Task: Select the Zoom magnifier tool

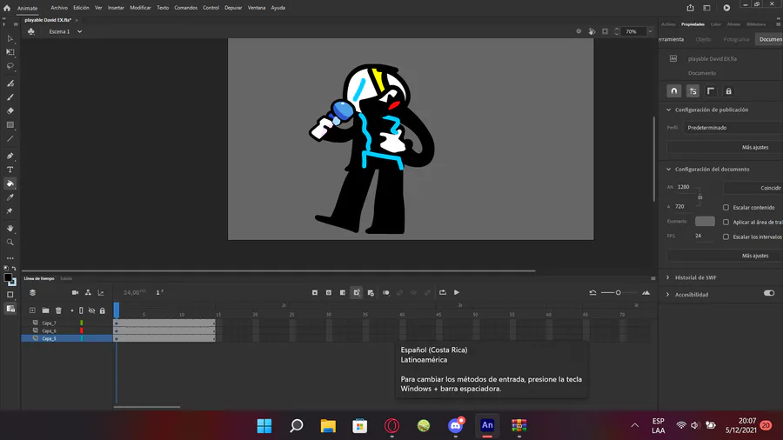Action: coord(10,243)
